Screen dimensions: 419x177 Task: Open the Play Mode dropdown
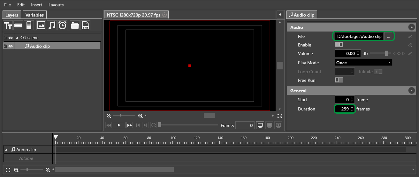[363, 63]
